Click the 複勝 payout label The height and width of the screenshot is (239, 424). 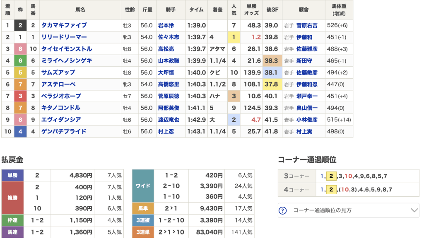click(12, 198)
